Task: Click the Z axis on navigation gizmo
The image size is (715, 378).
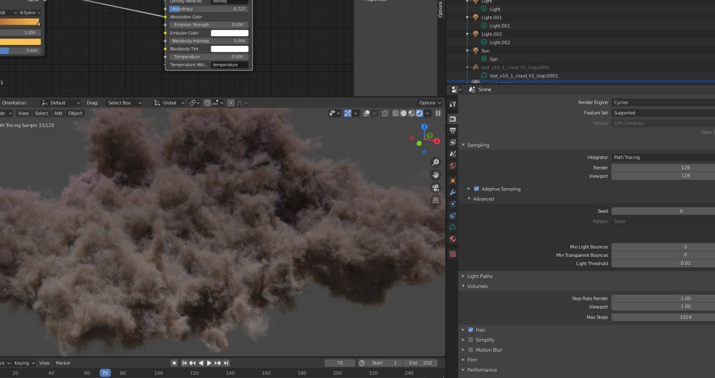Action: 425,127
